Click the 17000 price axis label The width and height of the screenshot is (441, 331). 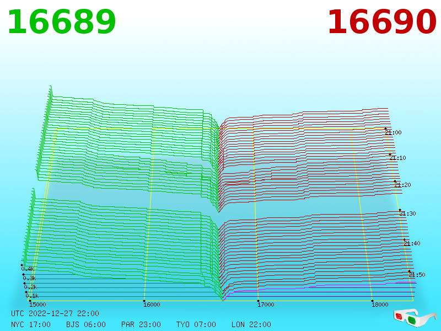click(x=266, y=305)
